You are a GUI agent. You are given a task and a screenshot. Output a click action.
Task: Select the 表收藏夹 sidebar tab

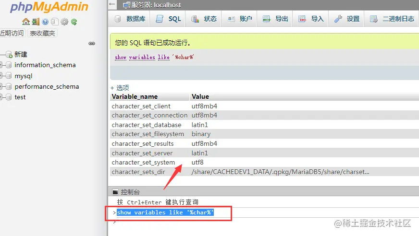pos(42,33)
